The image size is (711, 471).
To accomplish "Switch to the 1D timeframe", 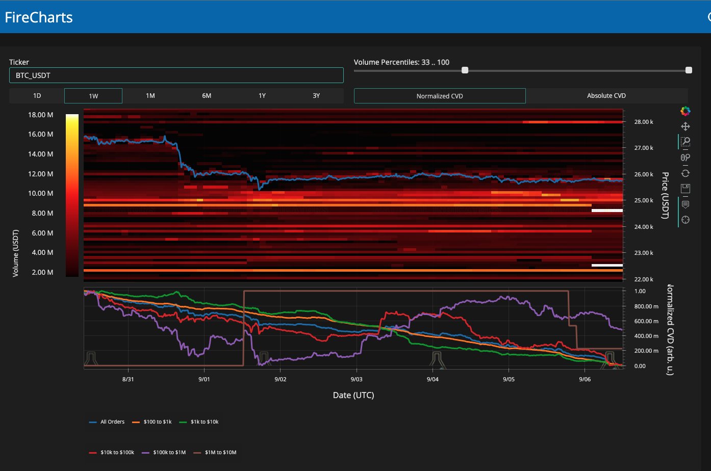I will 37,96.
